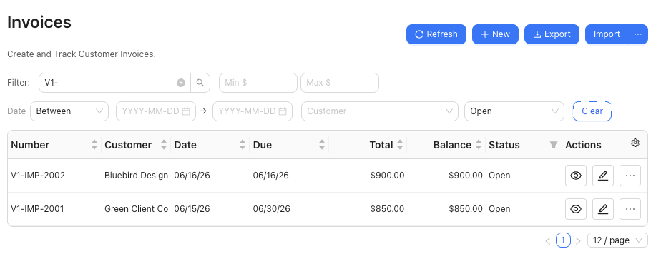Create a New invoice
The height and width of the screenshot is (264, 661).
495,34
